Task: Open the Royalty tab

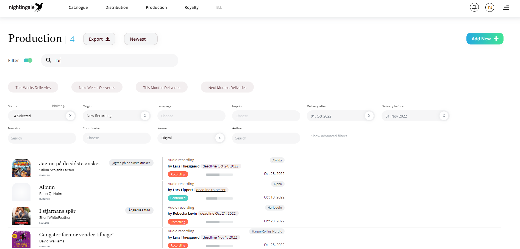Action: (x=191, y=7)
